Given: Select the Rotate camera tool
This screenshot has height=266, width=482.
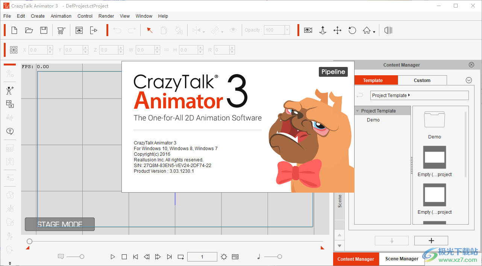Looking at the screenshot, I should [x=352, y=30].
